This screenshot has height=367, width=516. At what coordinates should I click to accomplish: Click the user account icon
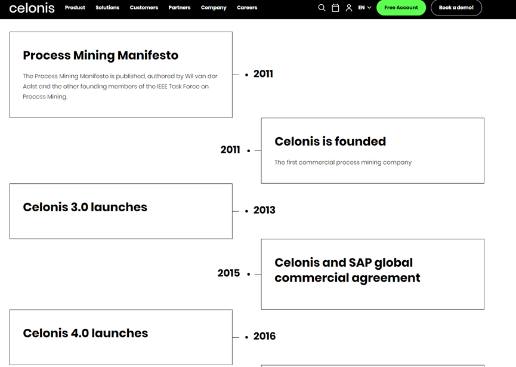tap(349, 8)
